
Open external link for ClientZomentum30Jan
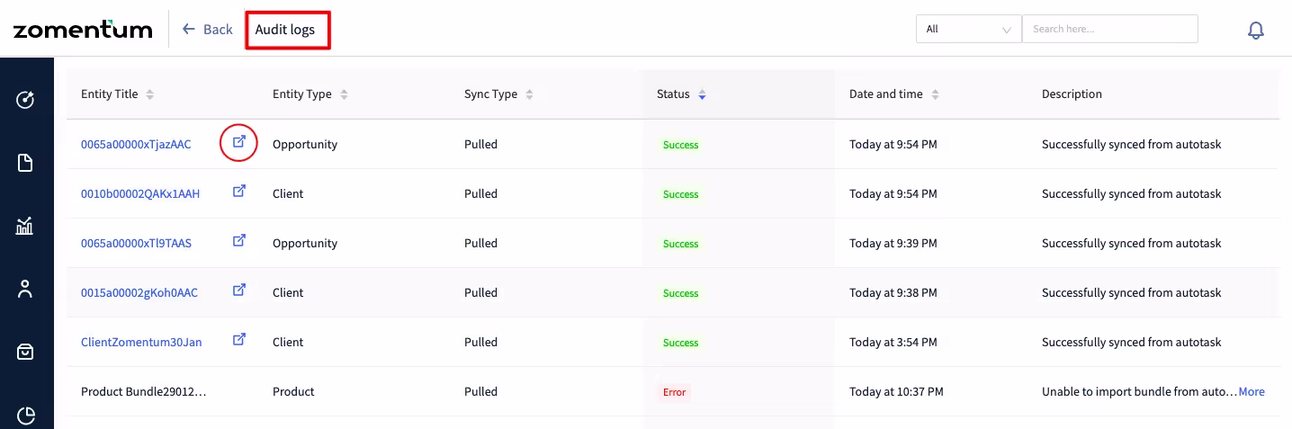coord(239,340)
